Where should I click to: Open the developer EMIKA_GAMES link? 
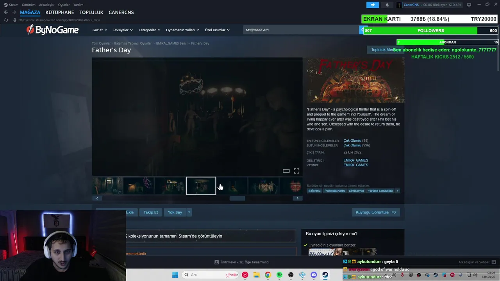point(356,160)
